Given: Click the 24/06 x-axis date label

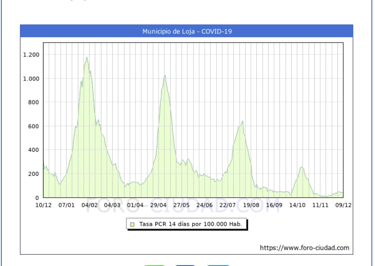Looking at the screenshot, I should tap(205, 205).
